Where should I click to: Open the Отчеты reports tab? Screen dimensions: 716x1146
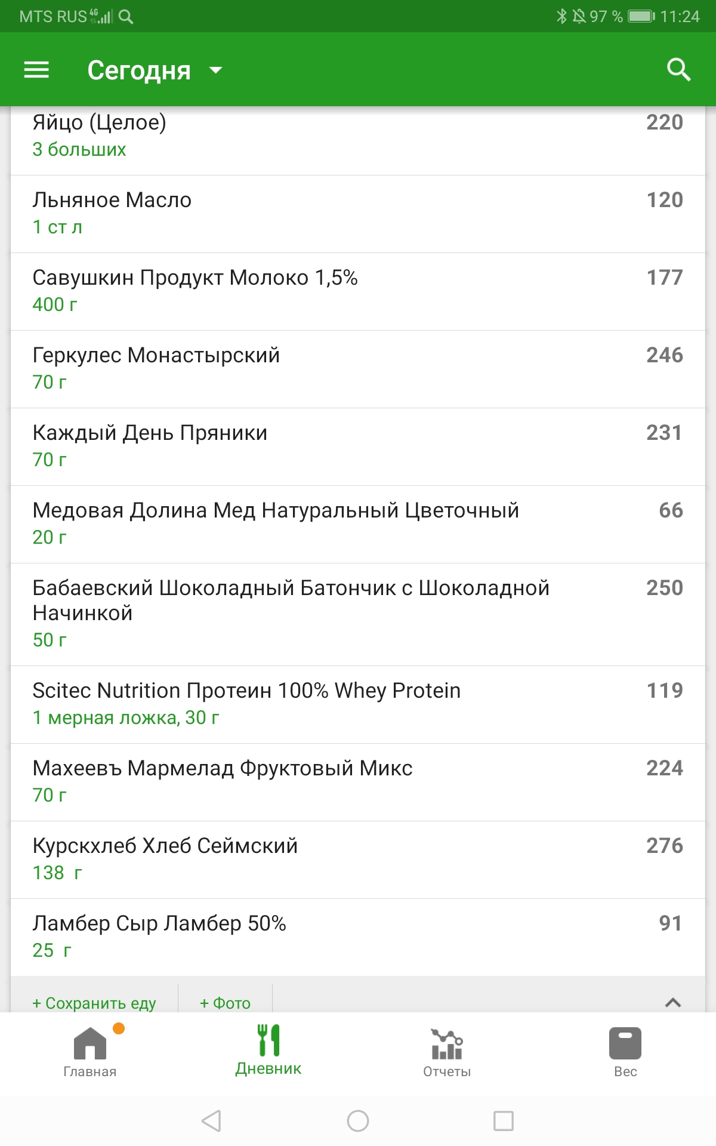(447, 1052)
